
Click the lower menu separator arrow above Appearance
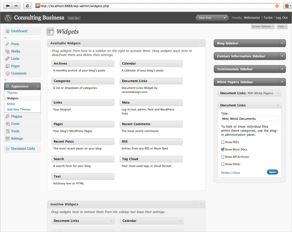point(5,80)
